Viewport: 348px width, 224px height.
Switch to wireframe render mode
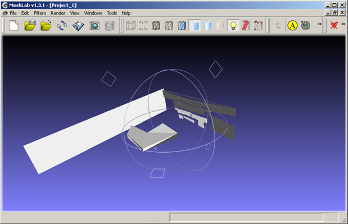(x=156, y=25)
